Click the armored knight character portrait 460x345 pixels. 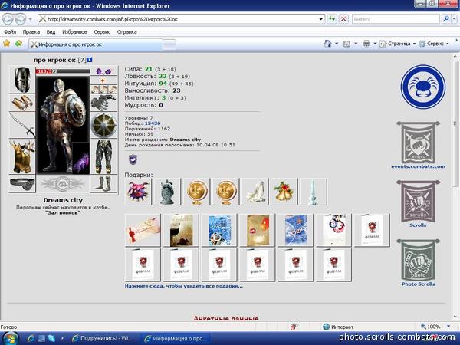point(63,125)
